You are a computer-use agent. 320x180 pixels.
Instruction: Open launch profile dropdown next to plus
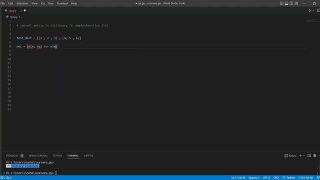tap(304, 155)
